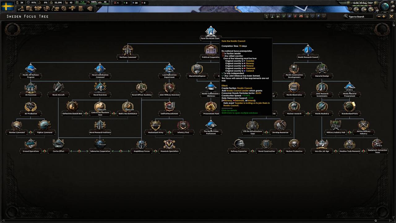Open Swedish flag country overview
The image size is (396, 223).
click(x=7, y=6)
